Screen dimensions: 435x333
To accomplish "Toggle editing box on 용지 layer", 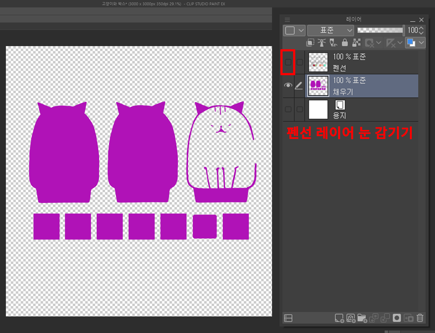I will [x=300, y=109].
